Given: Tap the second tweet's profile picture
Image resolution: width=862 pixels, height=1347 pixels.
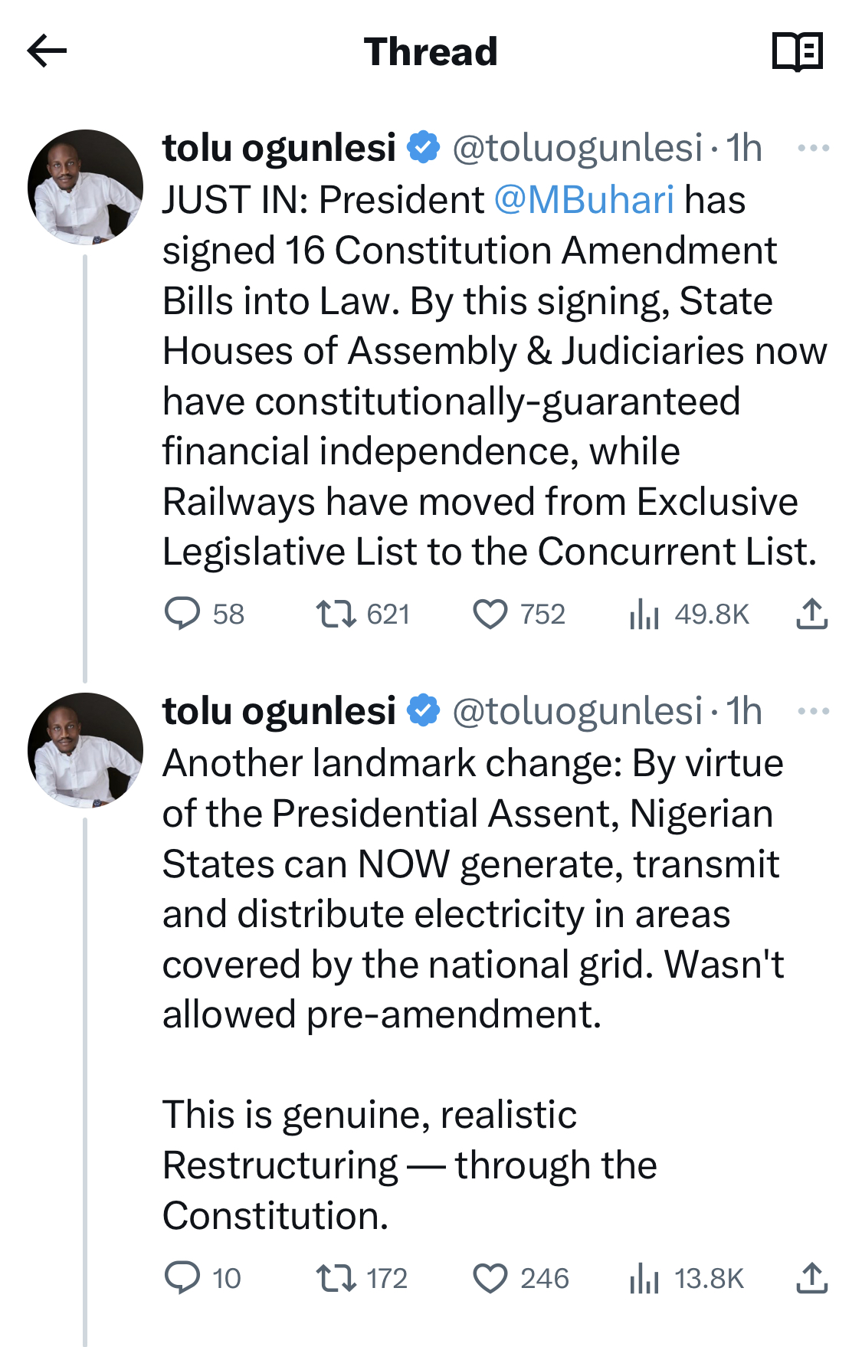Looking at the screenshot, I should click(85, 750).
